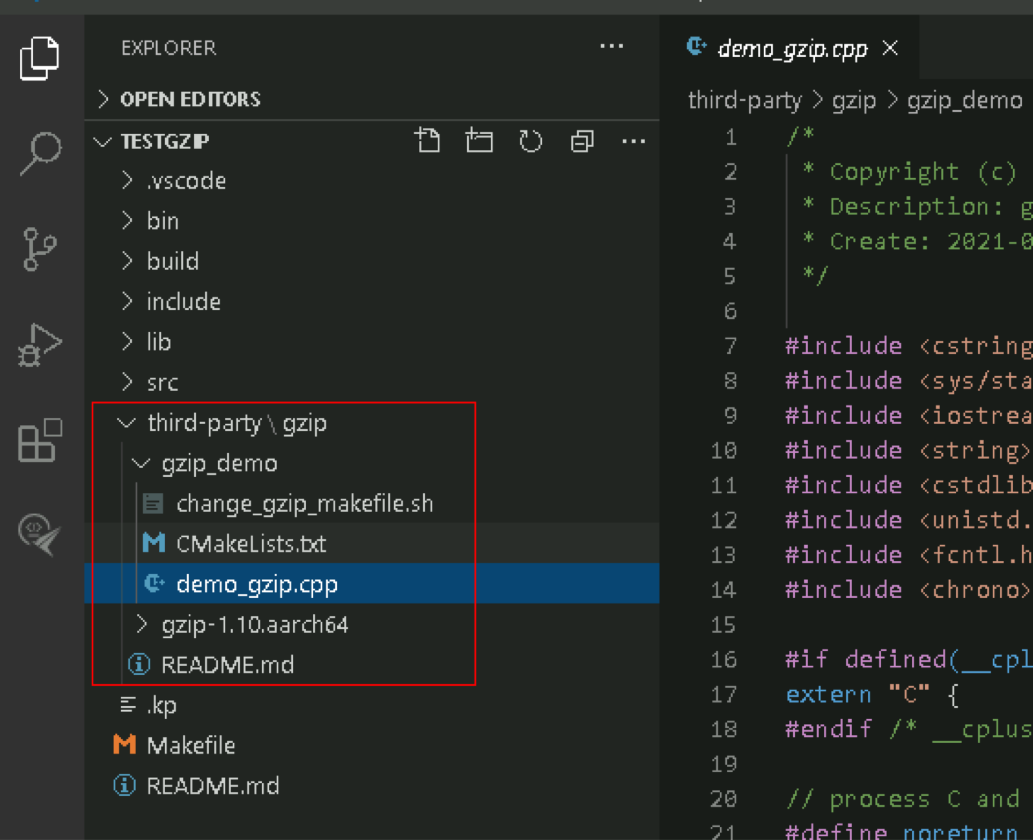Click the '// process C and' comment line

tap(903, 799)
